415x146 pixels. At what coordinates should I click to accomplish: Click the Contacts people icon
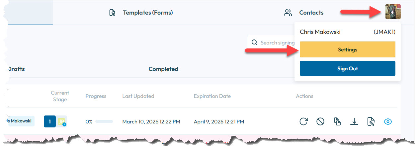tap(288, 13)
